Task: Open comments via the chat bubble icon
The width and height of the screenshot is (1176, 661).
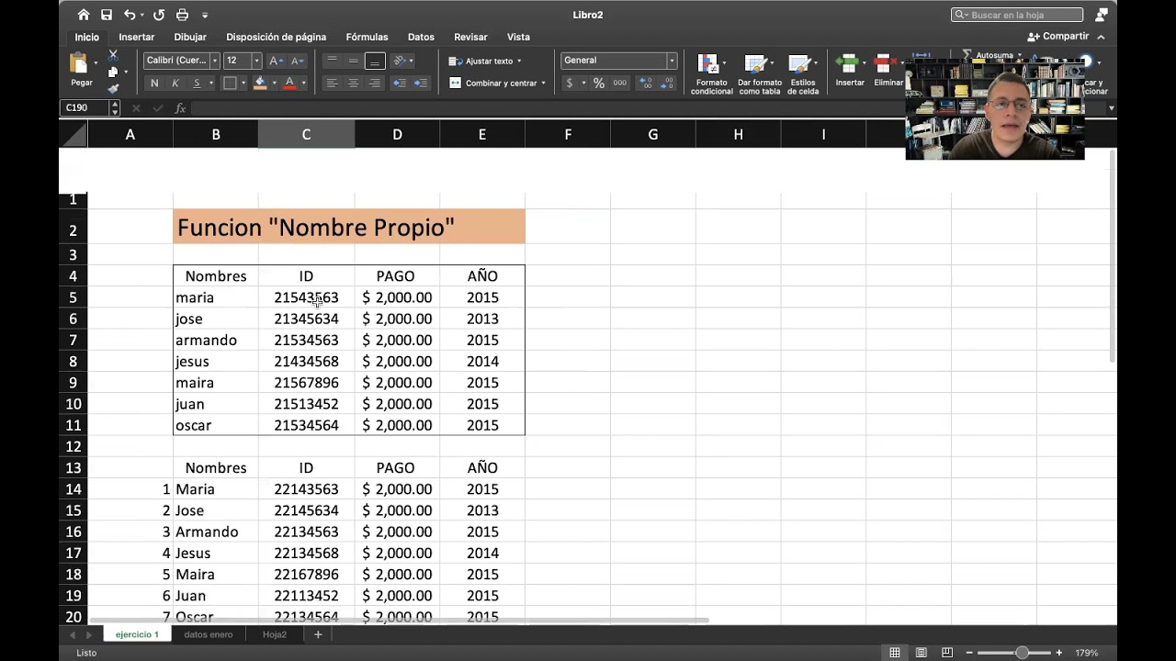Action: pyautogui.click(x=1102, y=15)
